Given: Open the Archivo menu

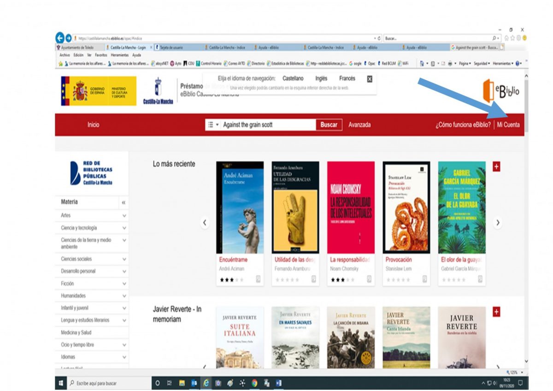Looking at the screenshot, I should point(65,55).
